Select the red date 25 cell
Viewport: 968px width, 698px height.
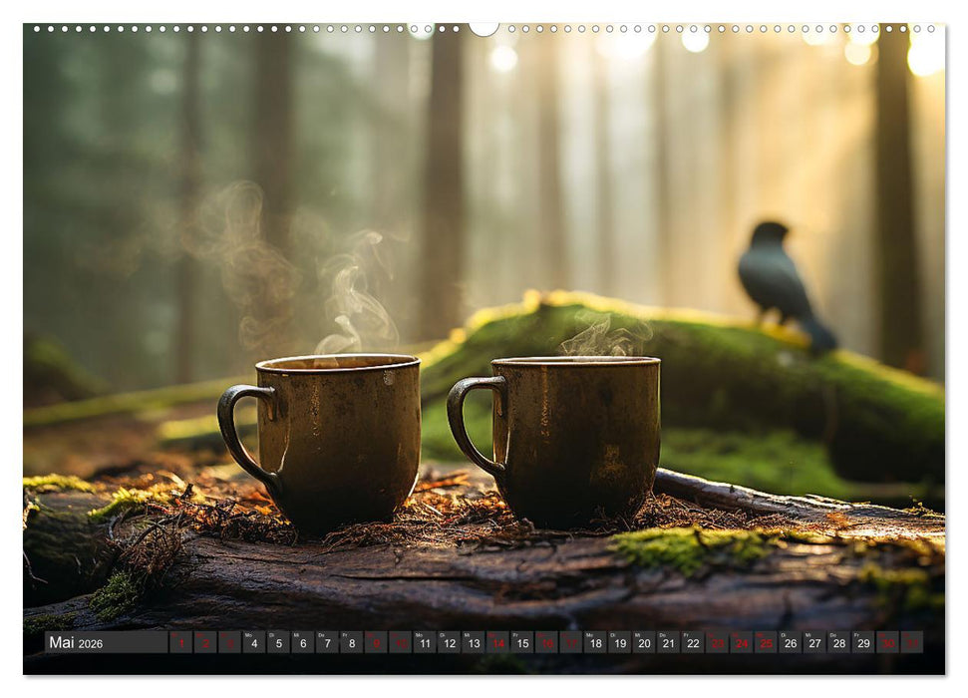click(x=766, y=642)
